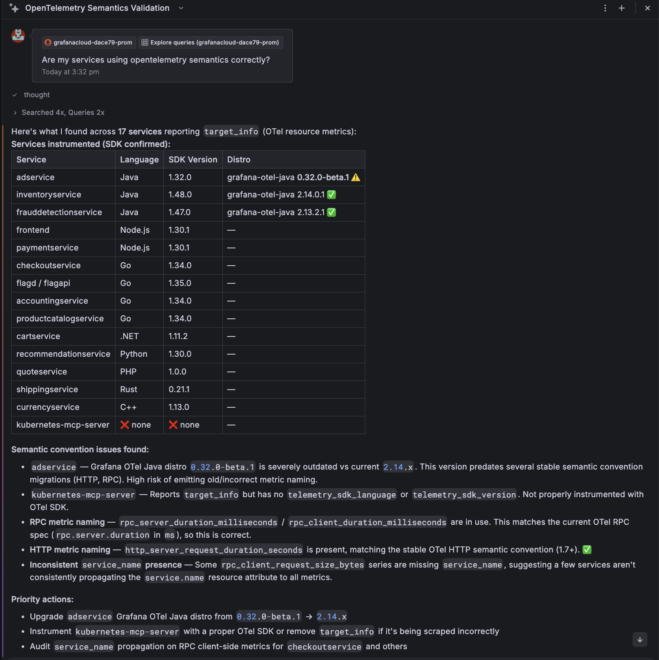659x660 pixels.
Task: Click the warning icon in adservice row
Action: click(x=356, y=177)
